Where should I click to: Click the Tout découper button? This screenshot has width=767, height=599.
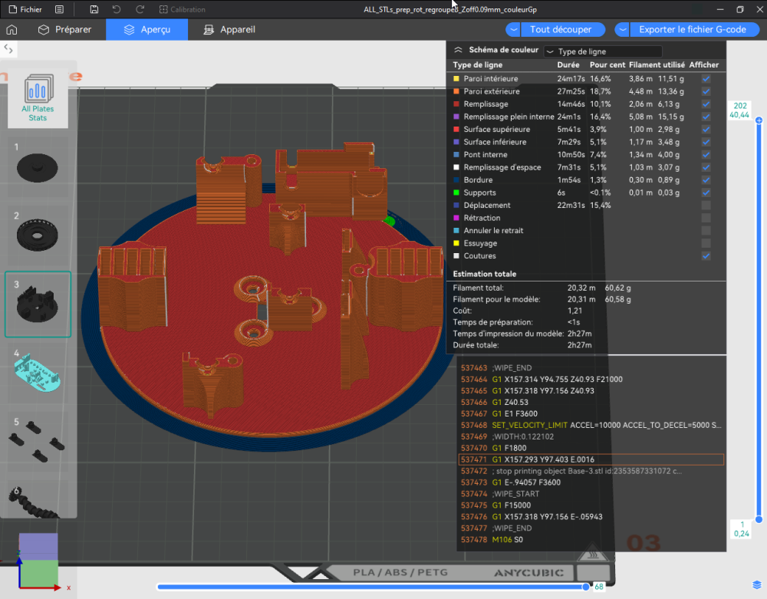coord(561,30)
